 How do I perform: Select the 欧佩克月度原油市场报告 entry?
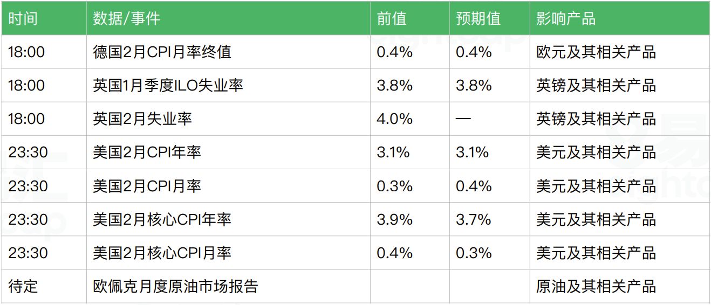[x=175, y=286]
